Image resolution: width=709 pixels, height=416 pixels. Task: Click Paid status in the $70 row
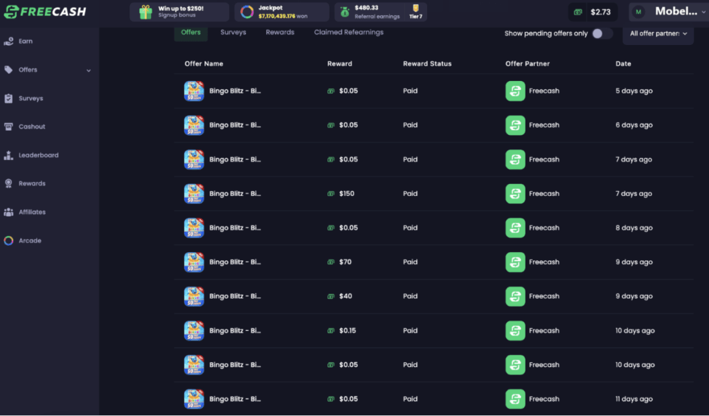coord(411,262)
